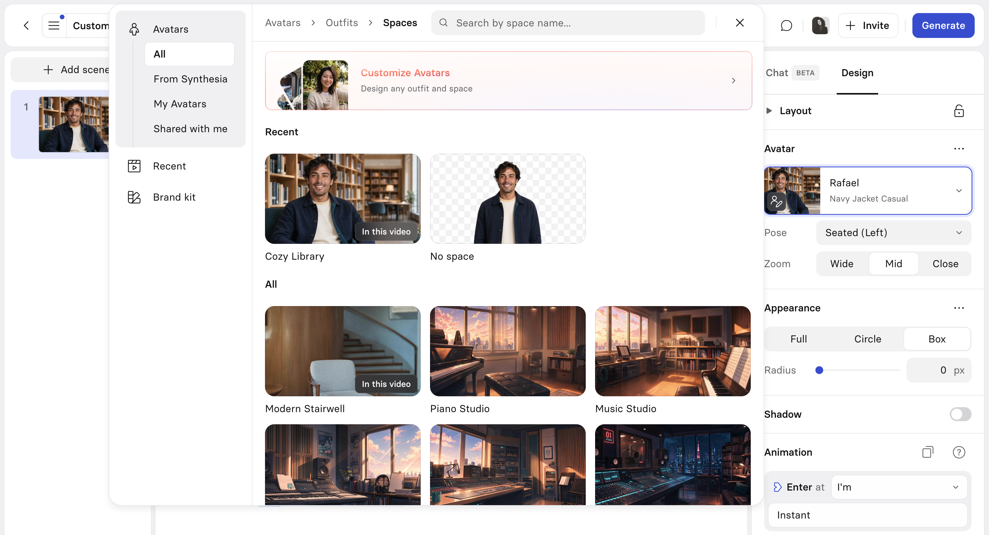The width and height of the screenshot is (989, 535).
Task: Click the hamburger menu icon
Action: click(54, 26)
